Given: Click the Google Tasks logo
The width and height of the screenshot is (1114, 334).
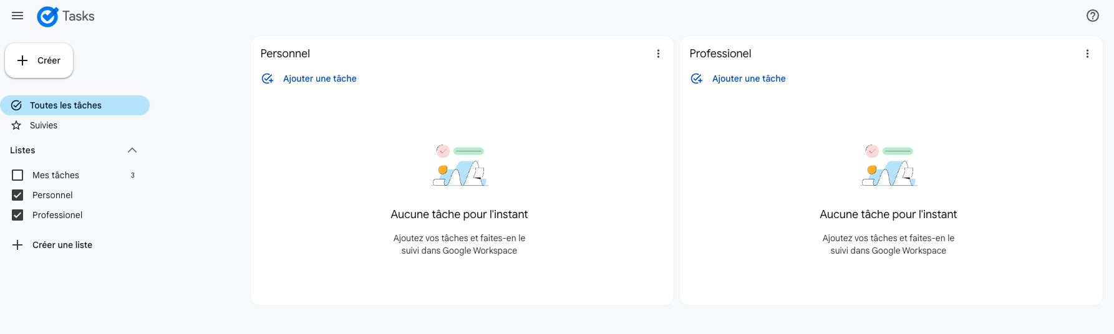Looking at the screenshot, I should click(x=47, y=16).
